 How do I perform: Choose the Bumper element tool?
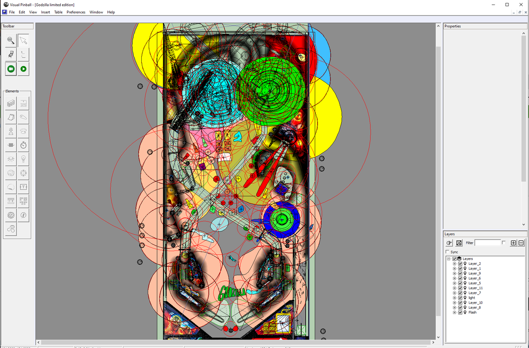(23, 131)
